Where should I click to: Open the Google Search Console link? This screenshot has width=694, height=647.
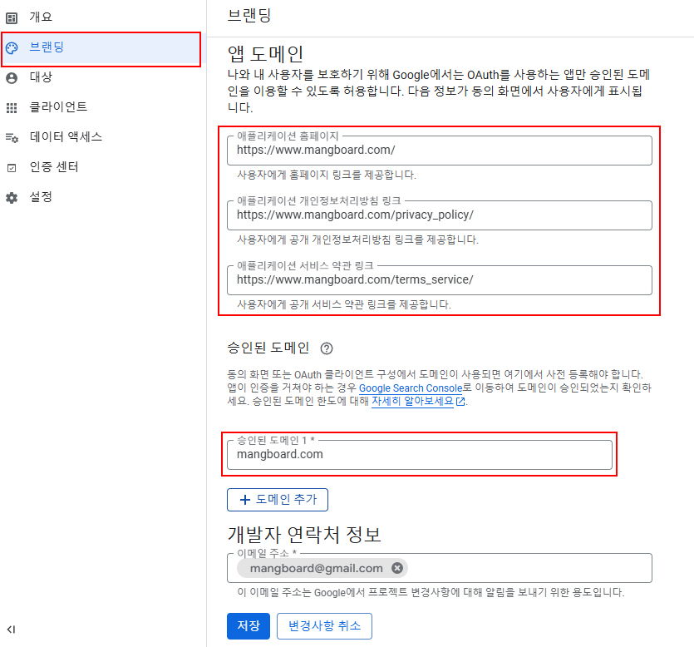point(411,388)
